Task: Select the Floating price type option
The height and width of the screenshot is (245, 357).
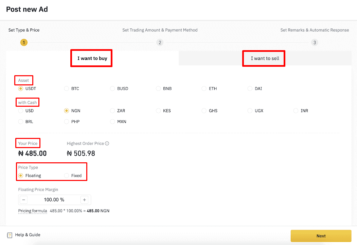Action: 21,176
